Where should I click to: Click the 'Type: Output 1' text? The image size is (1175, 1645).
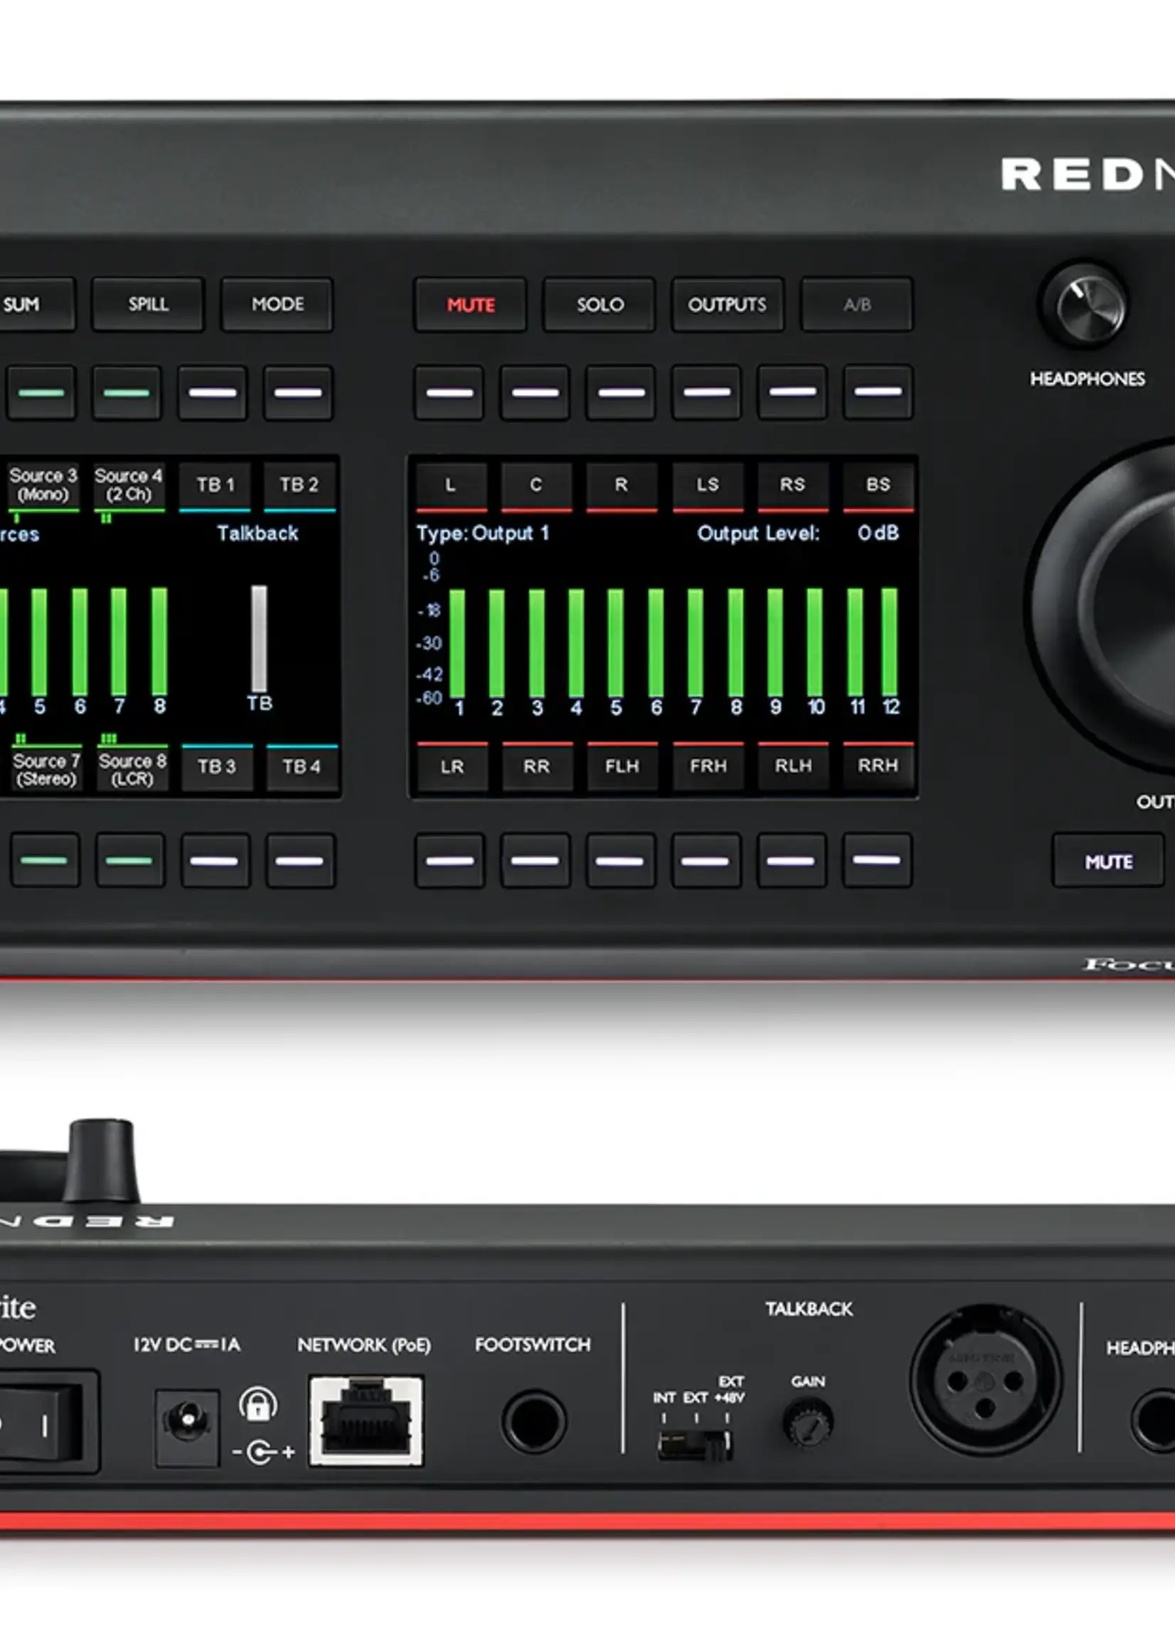click(482, 534)
